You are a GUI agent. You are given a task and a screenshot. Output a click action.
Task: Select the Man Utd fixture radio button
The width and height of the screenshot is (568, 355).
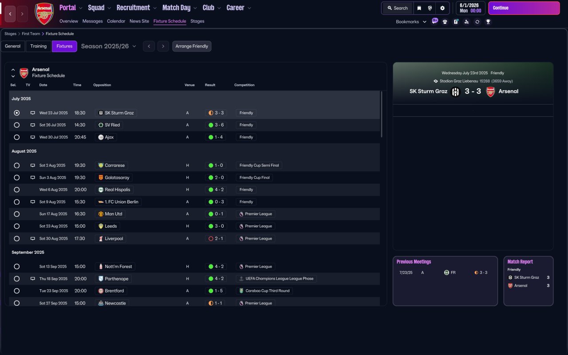(x=17, y=214)
